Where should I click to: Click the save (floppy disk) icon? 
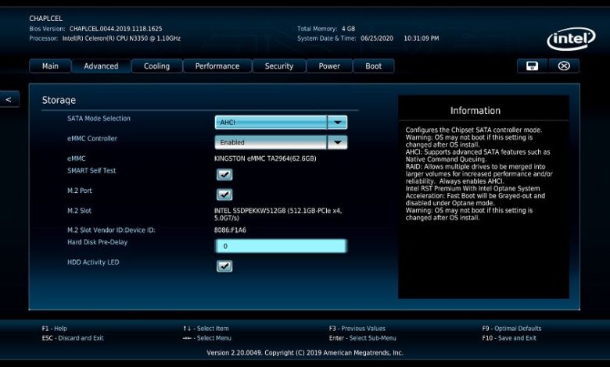pos(533,66)
